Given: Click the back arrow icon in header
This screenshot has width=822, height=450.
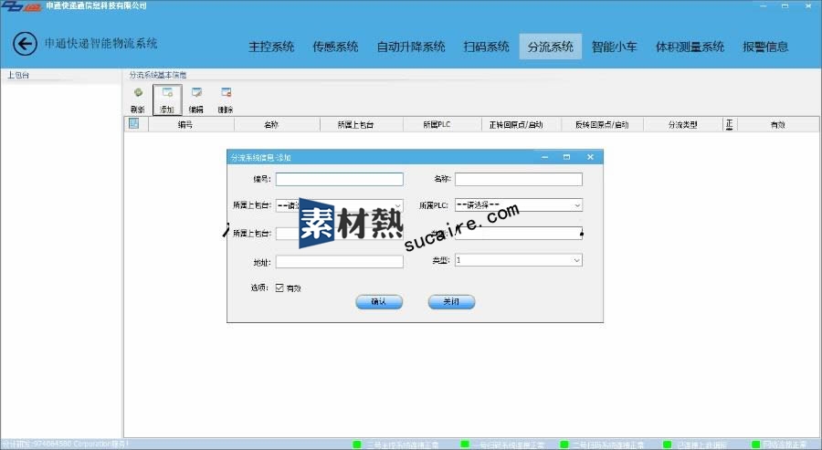Looking at the screenshot, I should (x=25, y=44).
